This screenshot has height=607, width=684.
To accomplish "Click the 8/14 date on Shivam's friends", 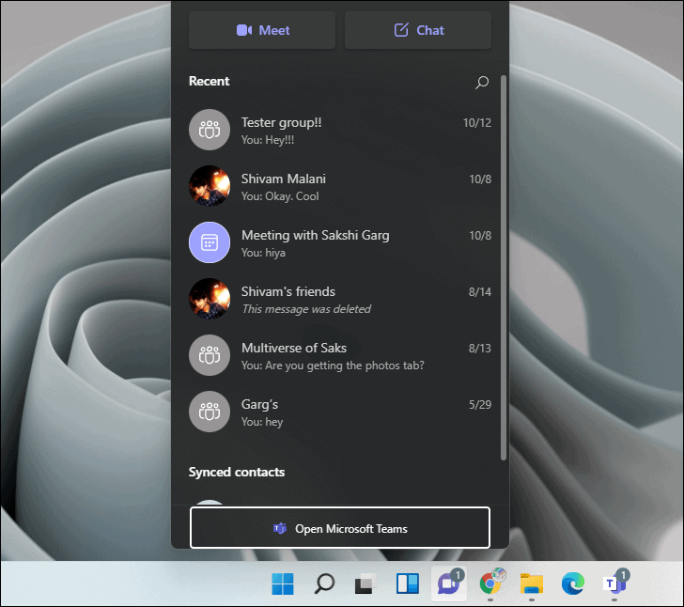I will click(x=480, y=292).
